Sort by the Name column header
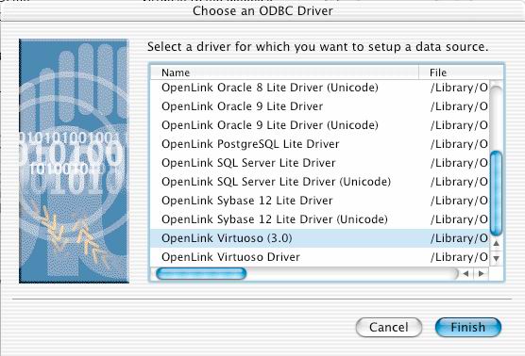Screen dimensions: 525x356 [x=284, y=73]
